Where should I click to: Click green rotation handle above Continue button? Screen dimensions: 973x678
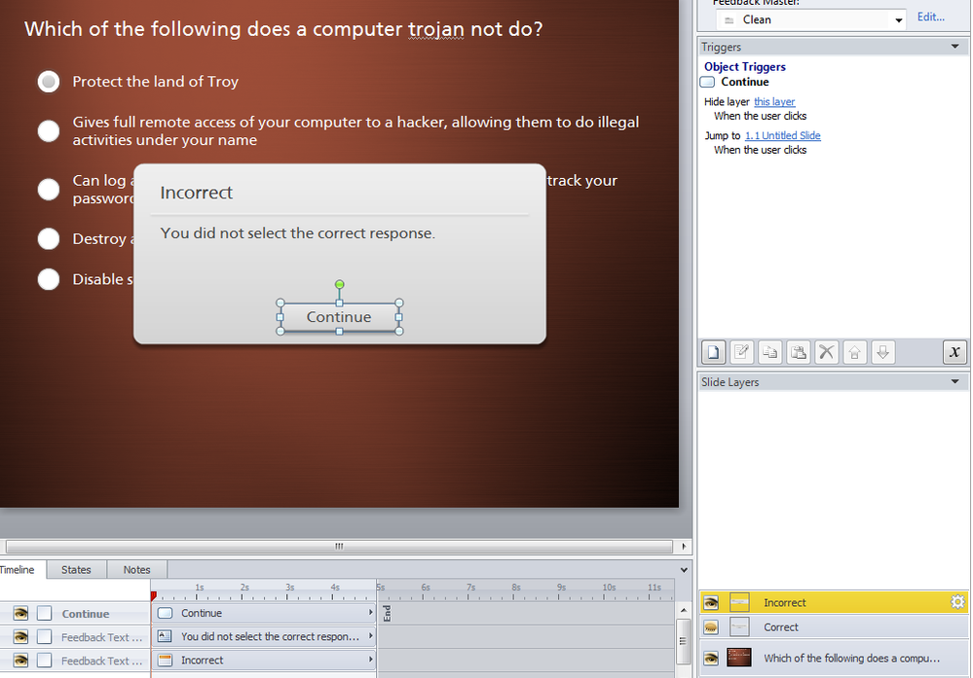(x=340, y=284)
